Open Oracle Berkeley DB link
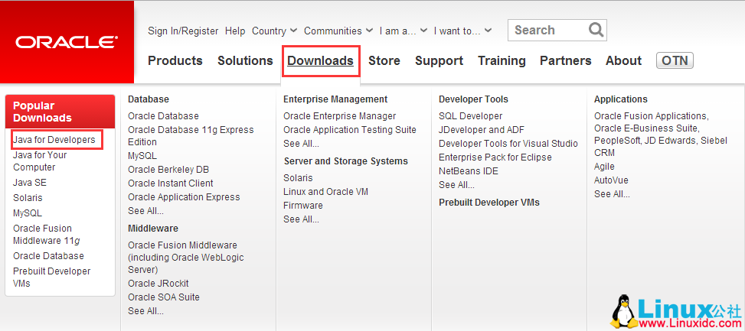 pyautogui.click(x=168, y=170)
